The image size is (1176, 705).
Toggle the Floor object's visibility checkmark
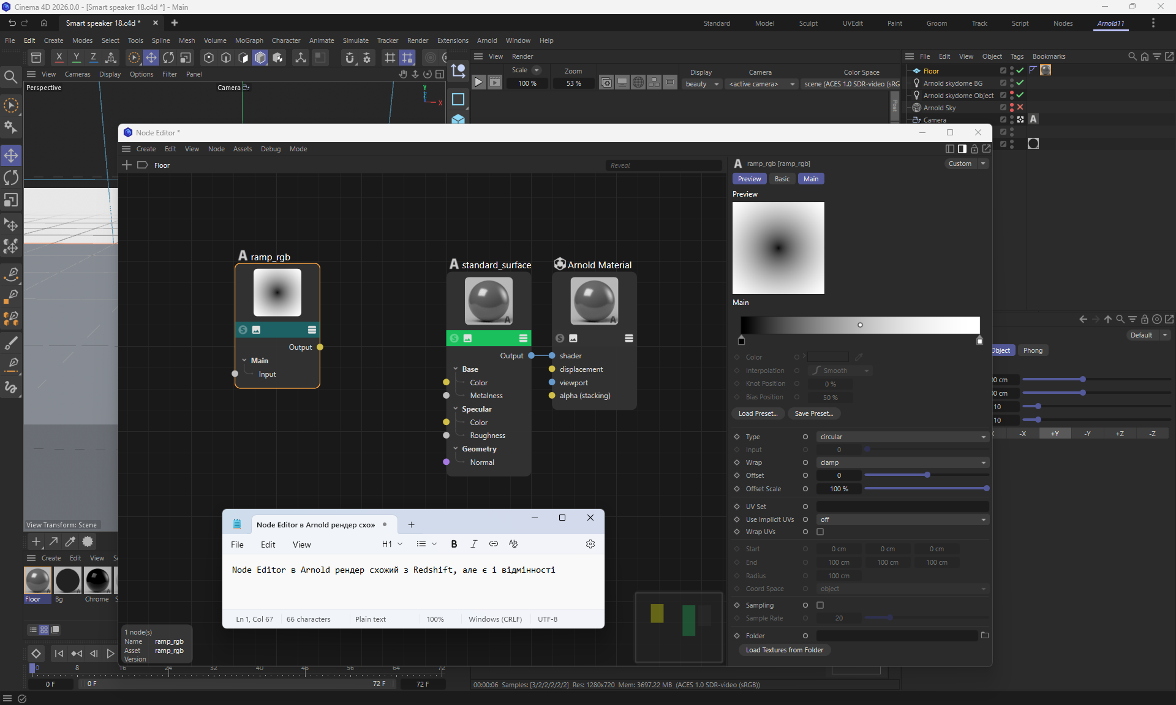1020,70
